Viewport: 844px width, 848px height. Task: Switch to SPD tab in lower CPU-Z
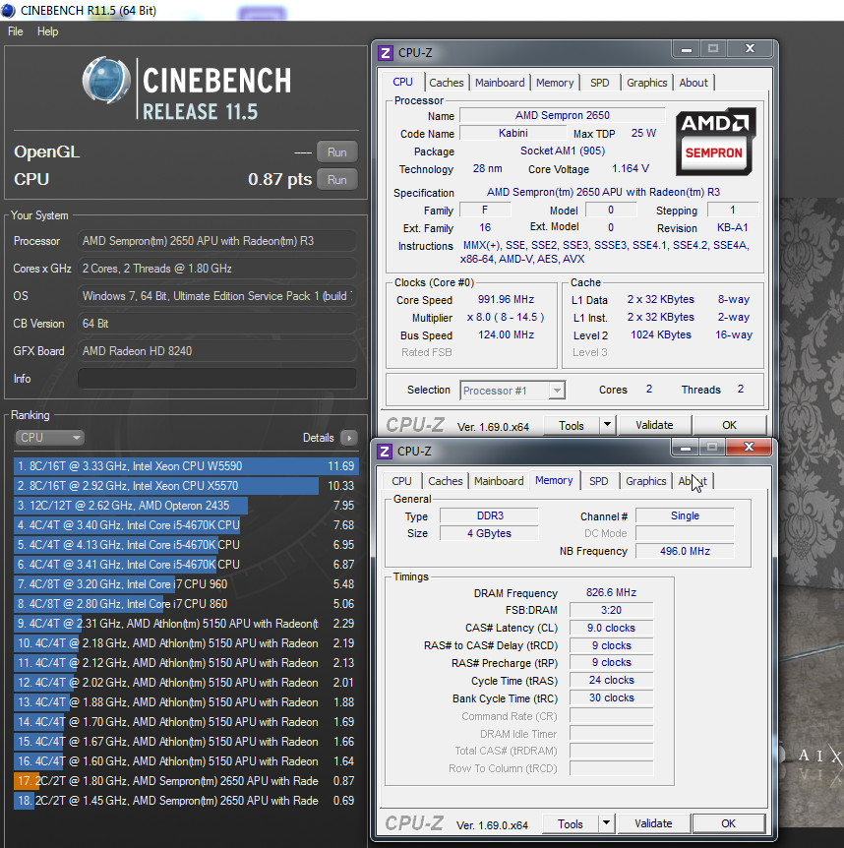click(598, 481)
